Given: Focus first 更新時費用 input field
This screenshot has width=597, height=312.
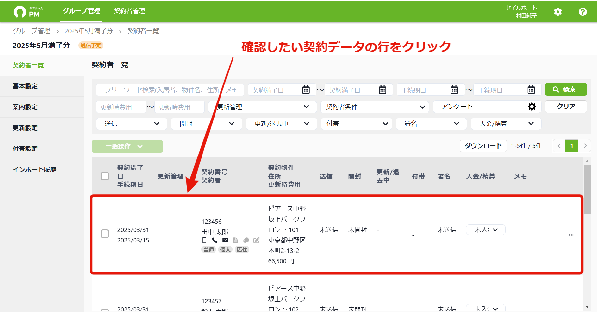Looking at the screenshot, I should [x=121, y=107].
